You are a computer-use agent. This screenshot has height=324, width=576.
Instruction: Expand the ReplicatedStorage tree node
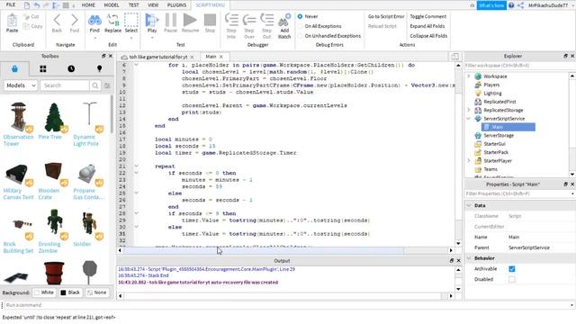tap(469, 110)
